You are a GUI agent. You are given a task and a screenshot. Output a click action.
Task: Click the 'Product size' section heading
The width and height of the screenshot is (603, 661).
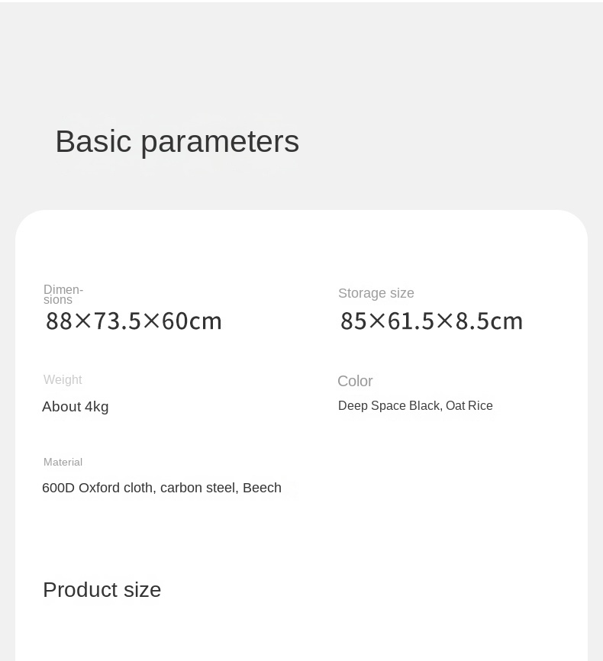click(x=102, y=590)
